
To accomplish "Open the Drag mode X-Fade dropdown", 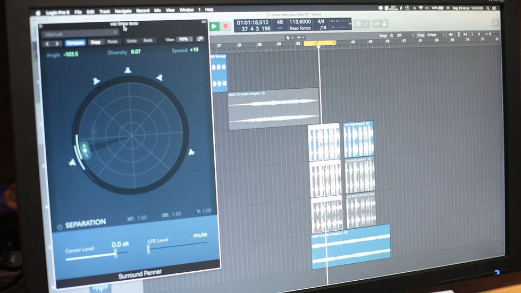I will tap(435, 35).
